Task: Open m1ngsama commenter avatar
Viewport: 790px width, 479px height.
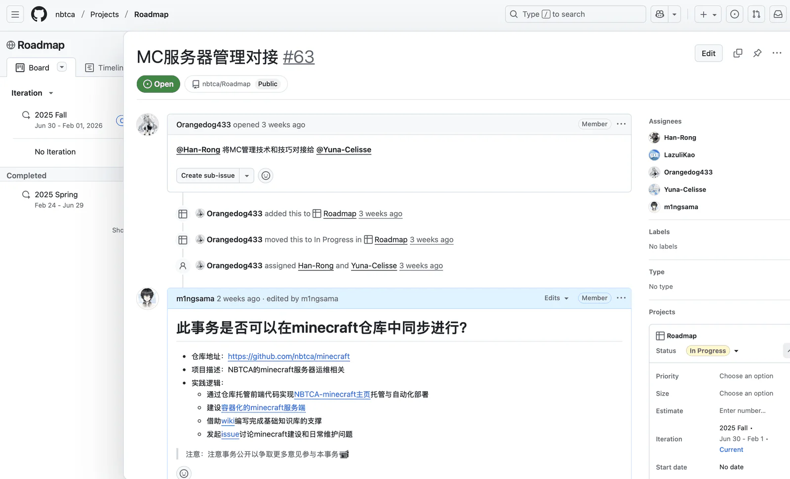Action: point(148,298)
